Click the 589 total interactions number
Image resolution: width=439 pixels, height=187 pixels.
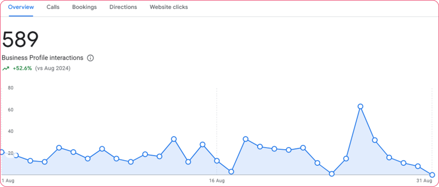[21, 40]
